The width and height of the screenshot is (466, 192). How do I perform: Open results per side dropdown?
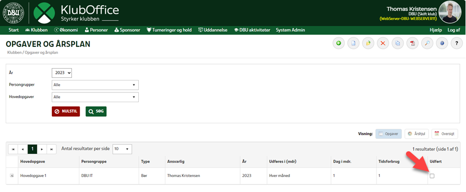[122, 149]
